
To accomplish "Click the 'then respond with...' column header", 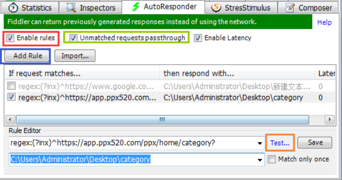I will pos(237,73).
